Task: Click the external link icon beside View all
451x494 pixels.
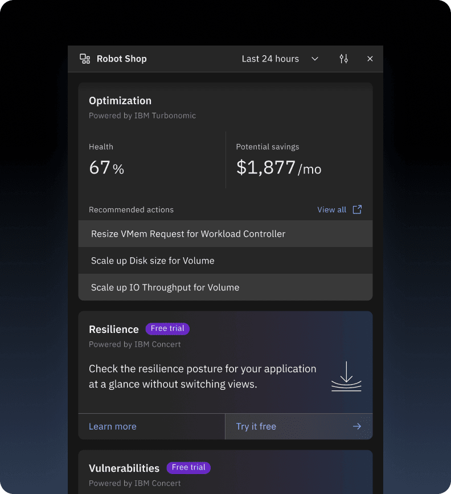Action: click(357, 209)
